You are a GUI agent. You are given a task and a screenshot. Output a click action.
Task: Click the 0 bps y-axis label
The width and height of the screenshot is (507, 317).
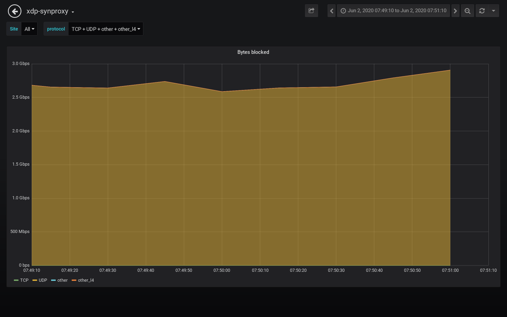tap(24, 265)
